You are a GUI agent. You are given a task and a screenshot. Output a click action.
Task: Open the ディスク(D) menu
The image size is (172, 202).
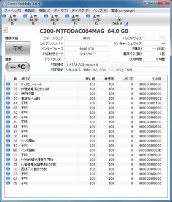point(81,11)
